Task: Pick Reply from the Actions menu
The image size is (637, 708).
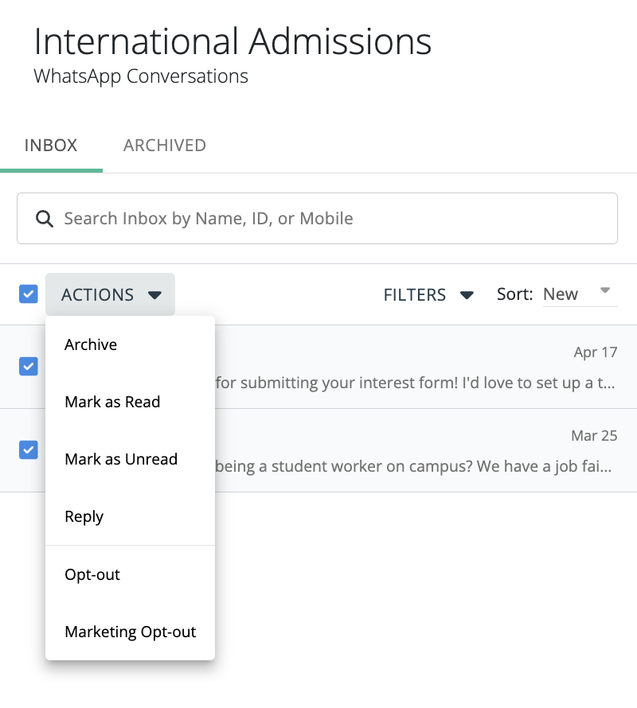Action: pos(84,516)
